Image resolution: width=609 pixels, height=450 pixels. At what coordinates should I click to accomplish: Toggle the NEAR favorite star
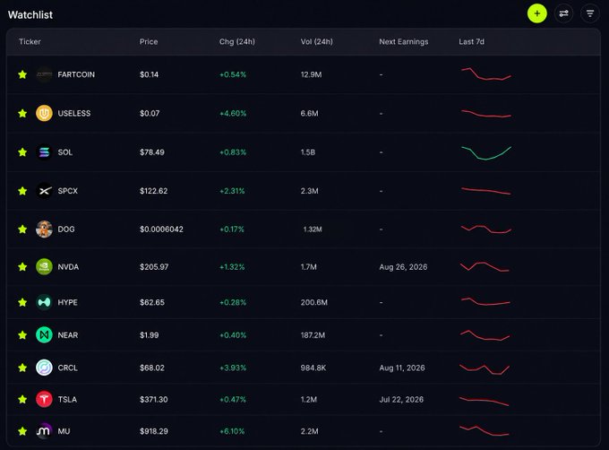[22, 334]
